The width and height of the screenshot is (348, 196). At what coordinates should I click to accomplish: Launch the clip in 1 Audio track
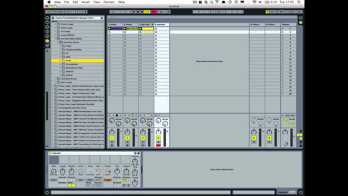point(110,29)
